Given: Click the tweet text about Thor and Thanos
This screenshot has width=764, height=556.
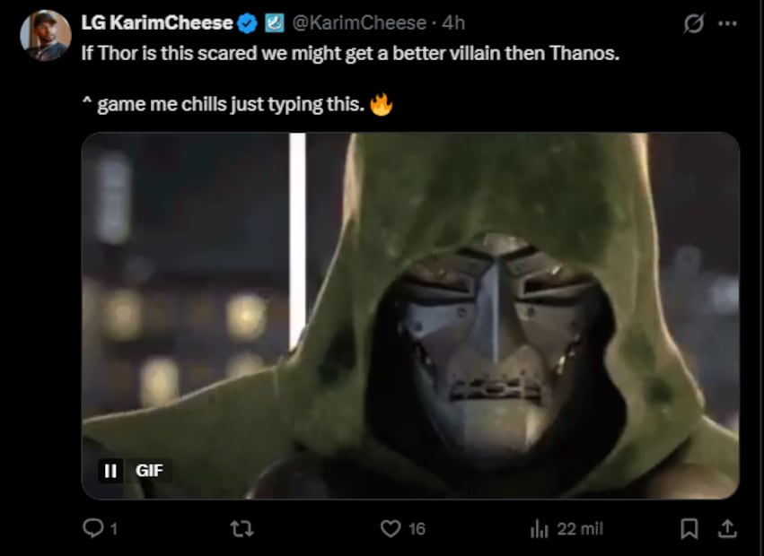Looking at the screenshot, I should pos(350,52).
